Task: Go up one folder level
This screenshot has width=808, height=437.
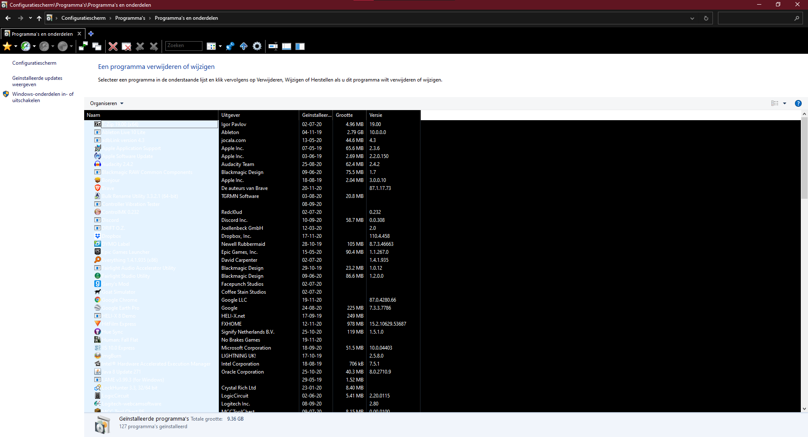Action: tap(39, 18)
